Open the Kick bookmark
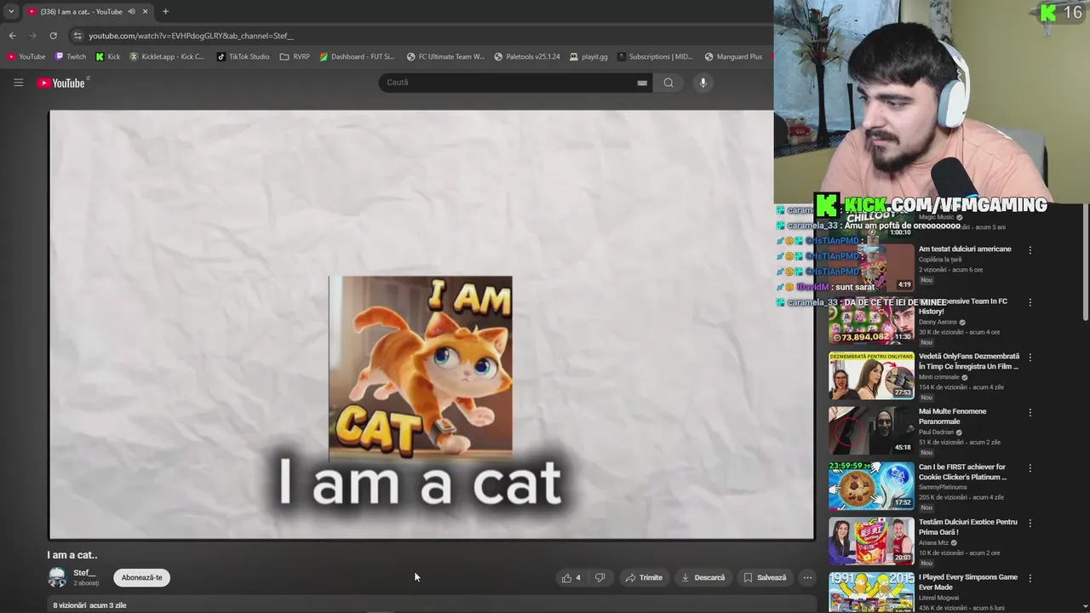The height and width of the screenshot is (613, 1090). [x=108, y=57]
